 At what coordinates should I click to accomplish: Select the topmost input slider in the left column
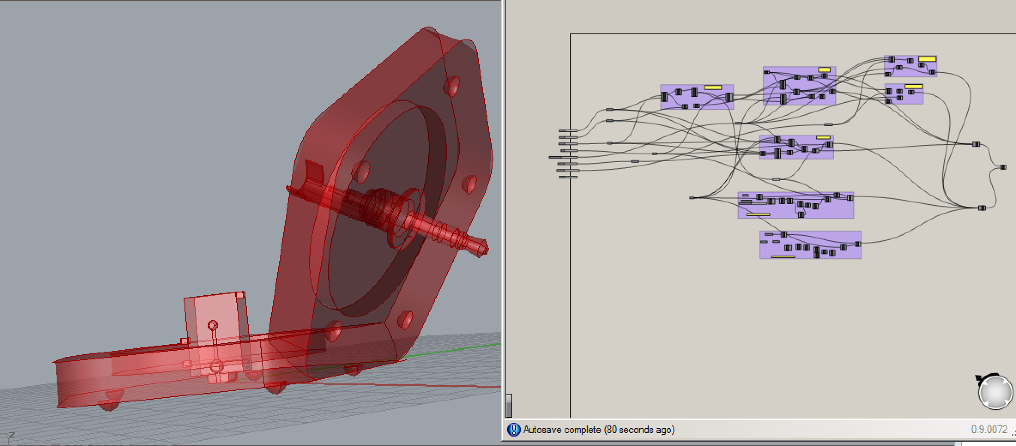click(x=568, y=130)
